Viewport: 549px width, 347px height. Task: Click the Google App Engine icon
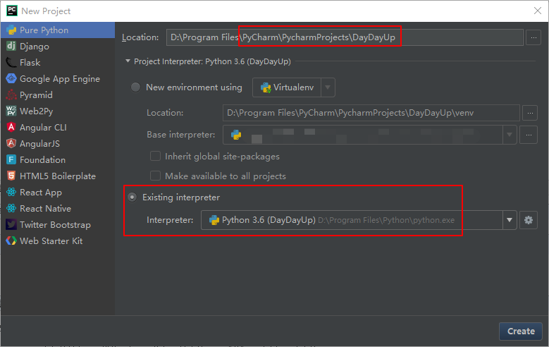(11, 78)
